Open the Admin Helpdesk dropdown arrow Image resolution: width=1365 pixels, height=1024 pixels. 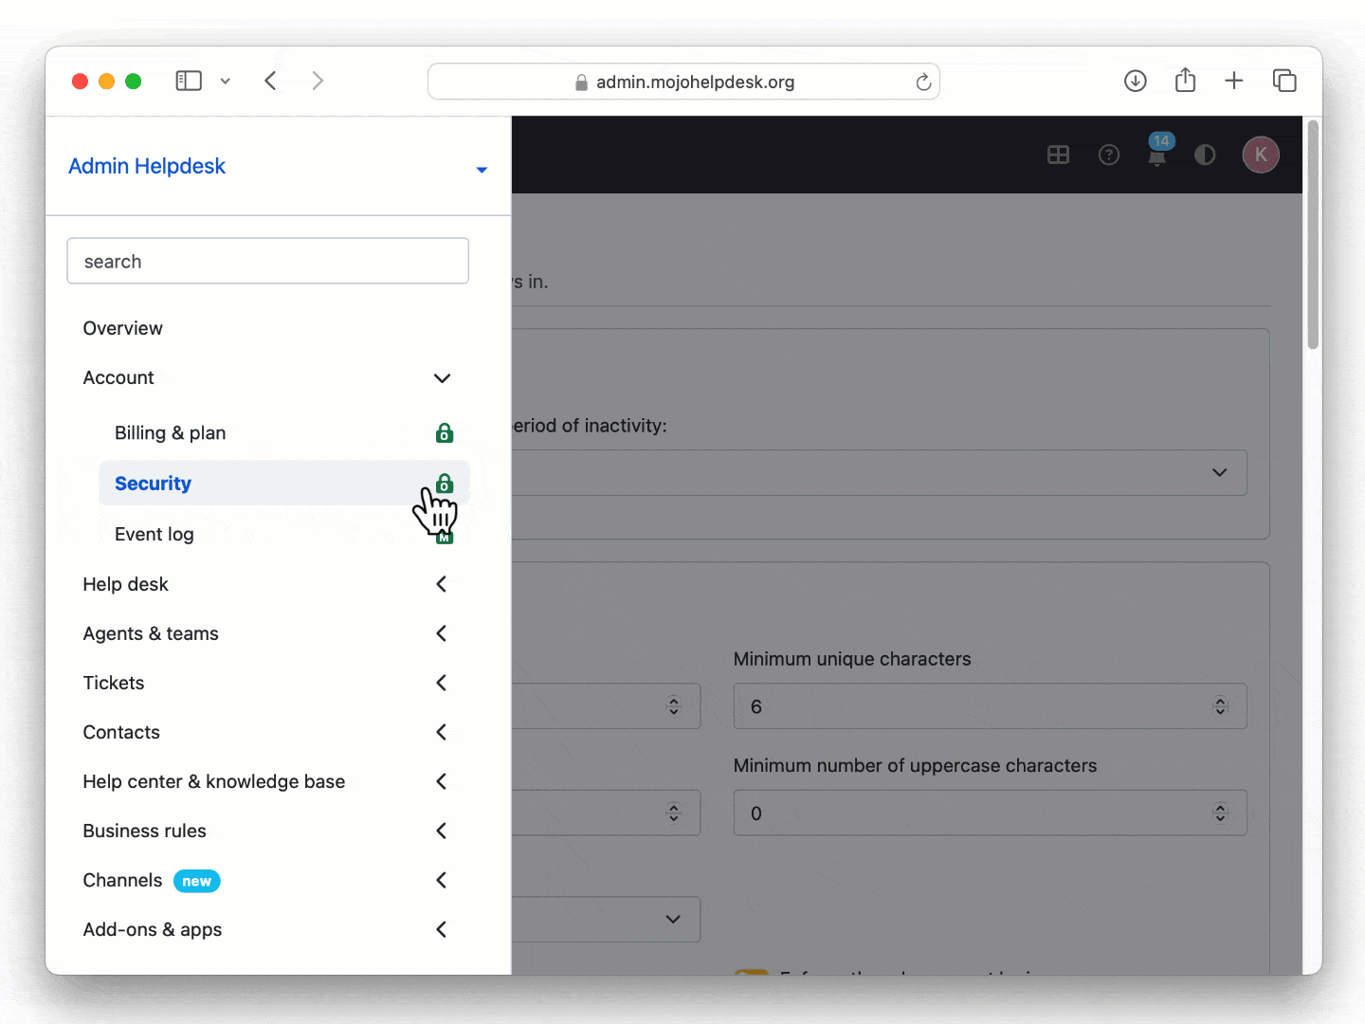pos(482,170)
